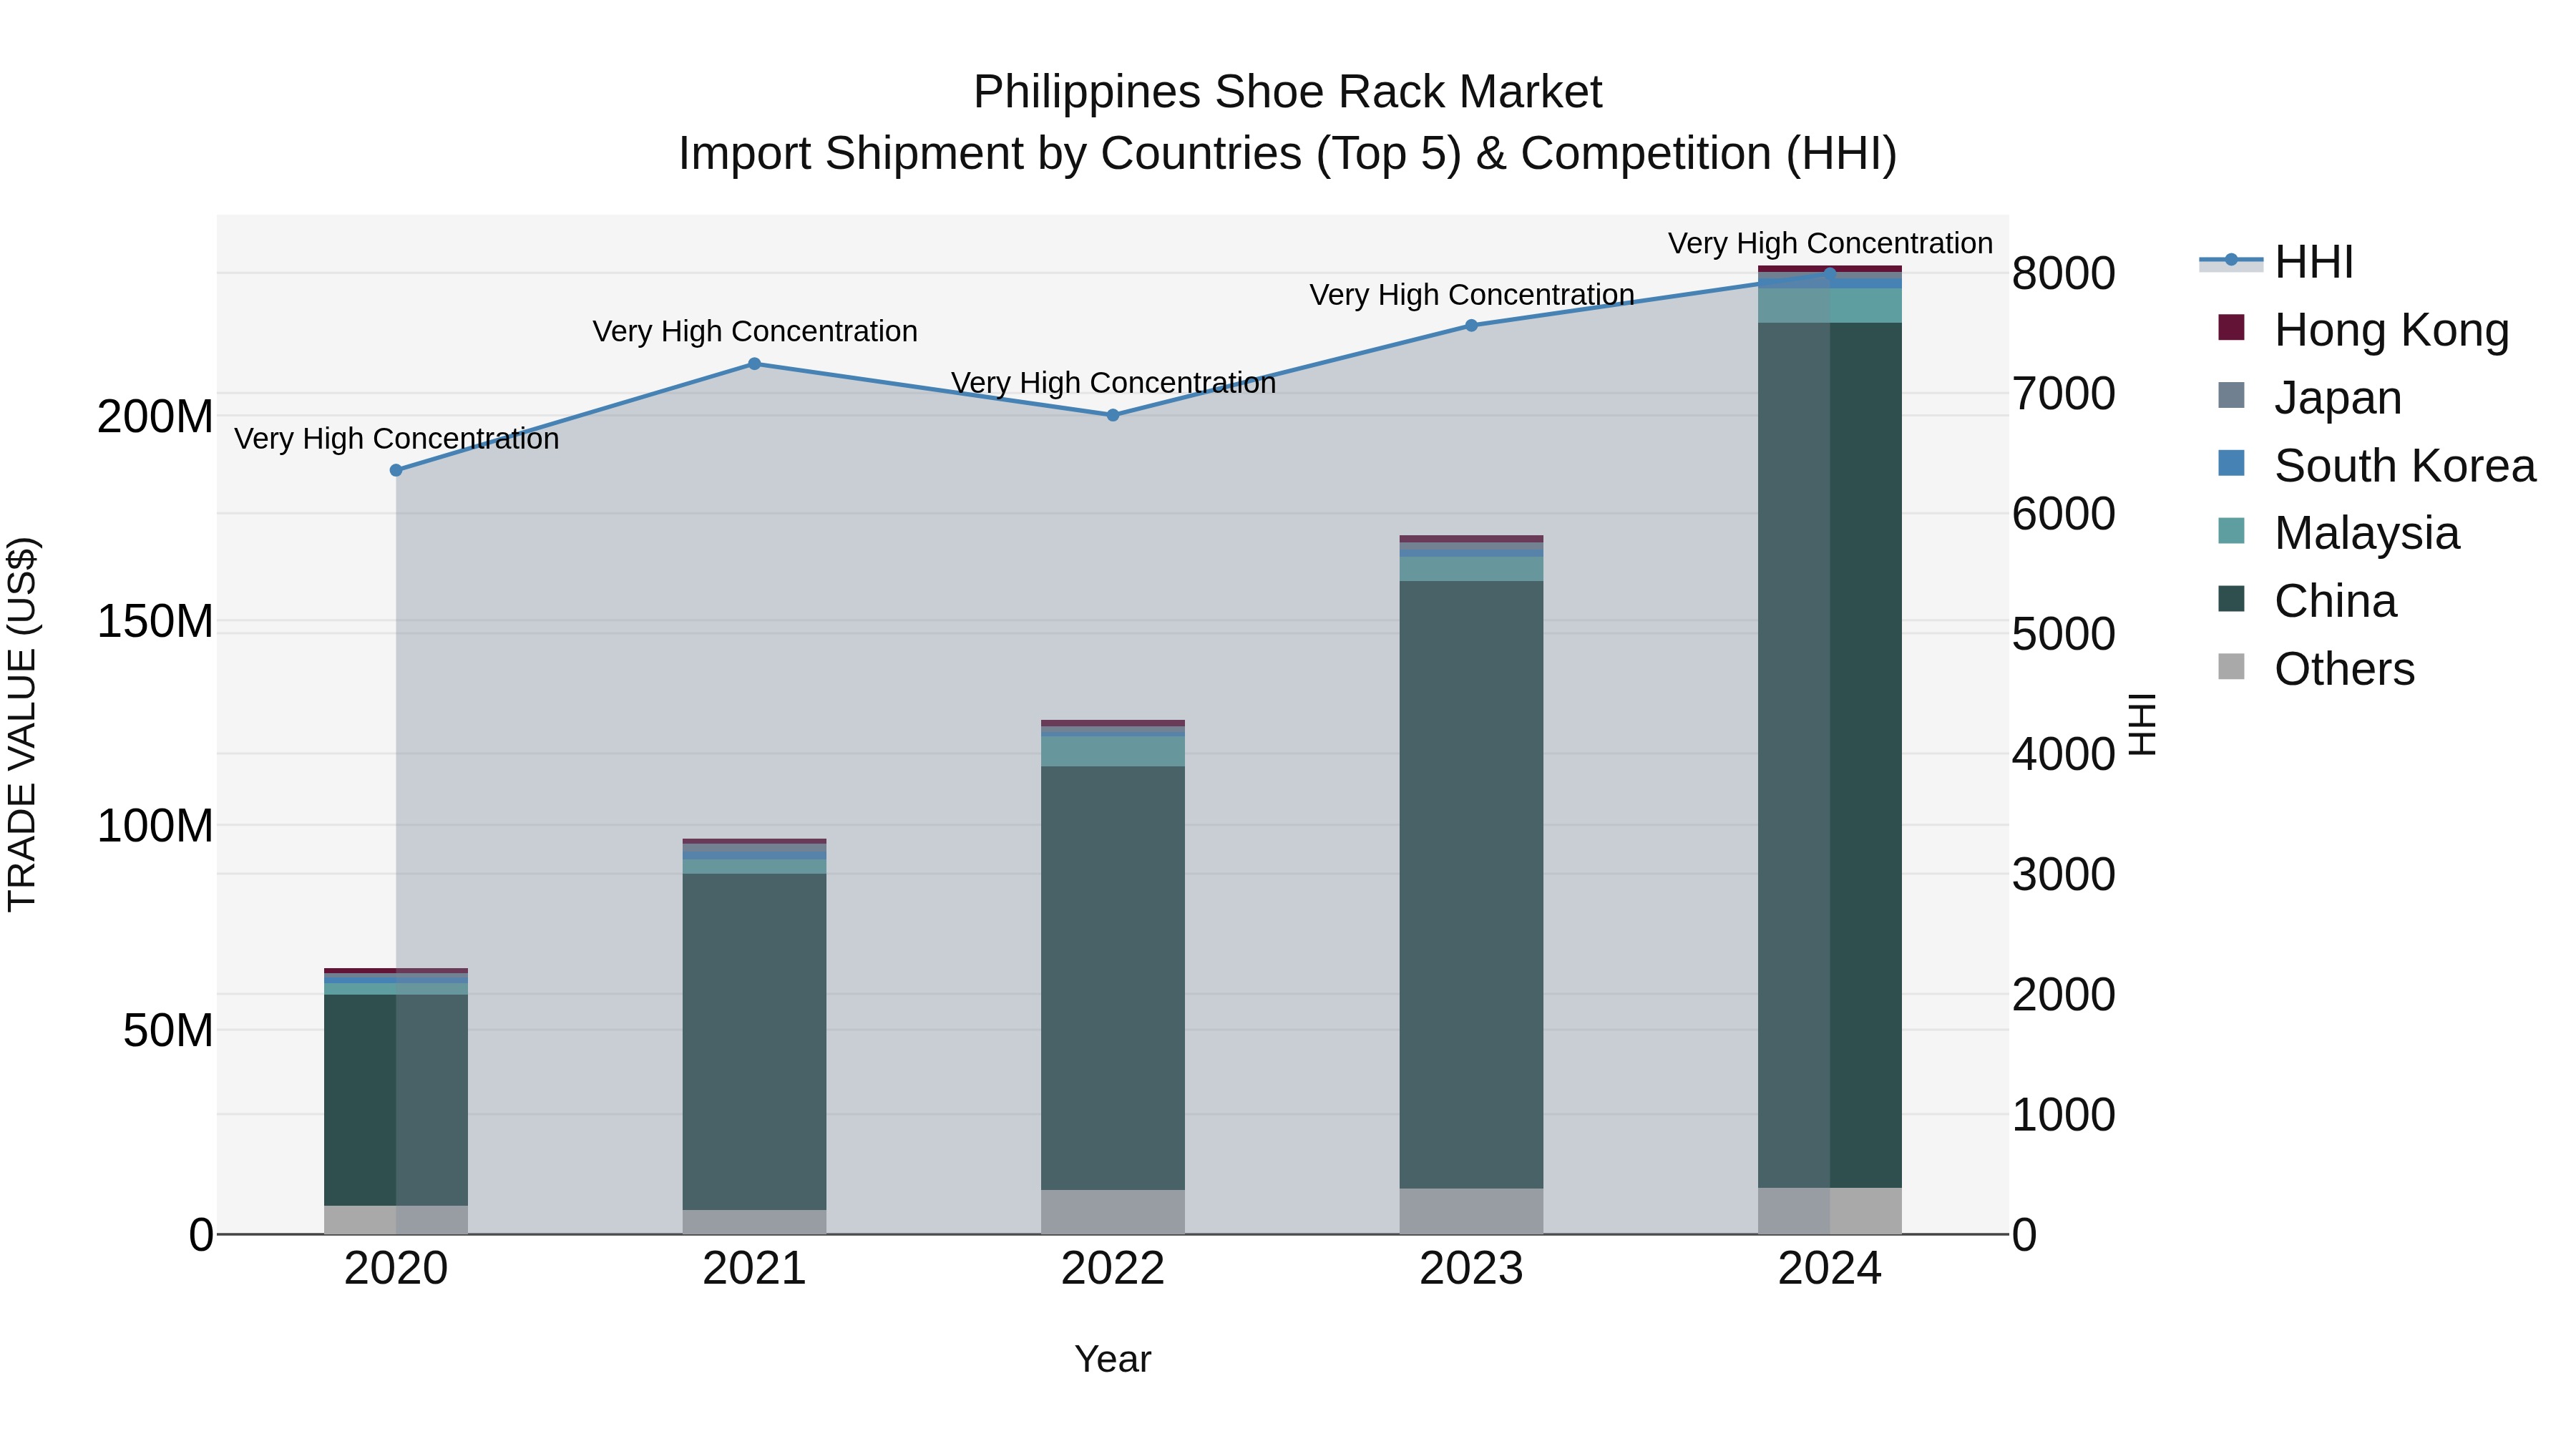Select the China segment of the 2021 bar
Screen dimensions: 2576x1449
click(x=754, y=1042)
